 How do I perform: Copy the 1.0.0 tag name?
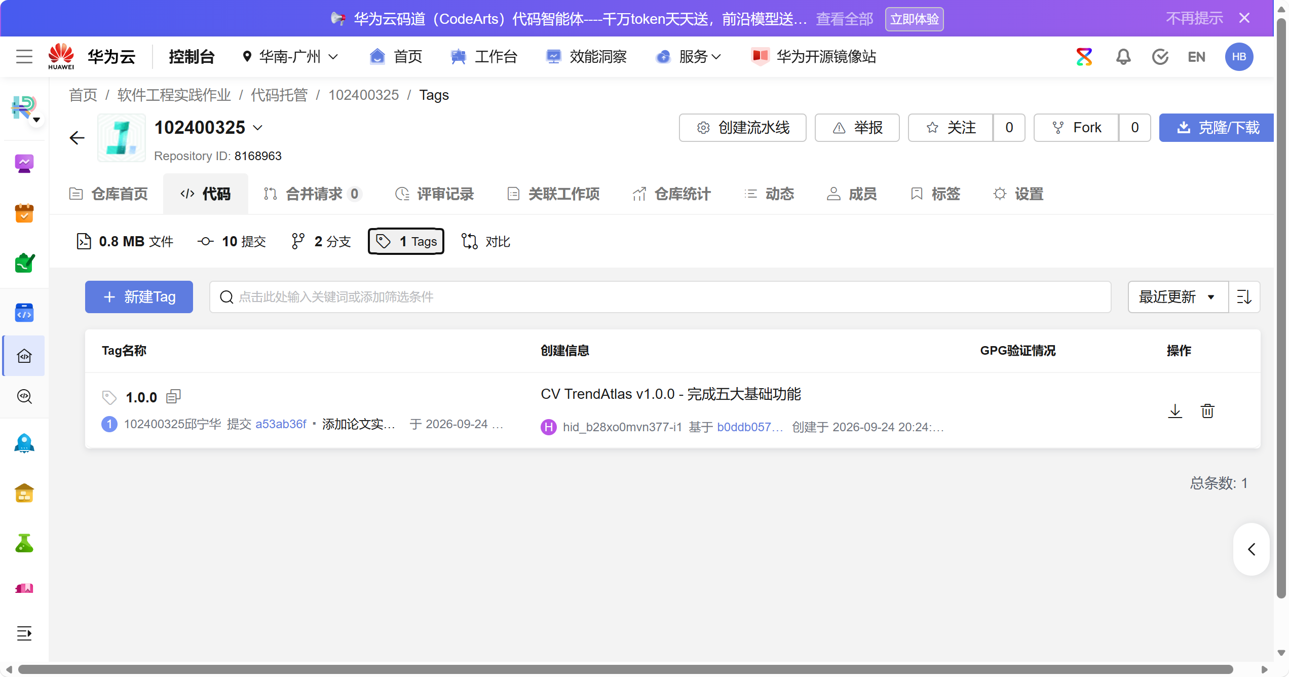173,396
